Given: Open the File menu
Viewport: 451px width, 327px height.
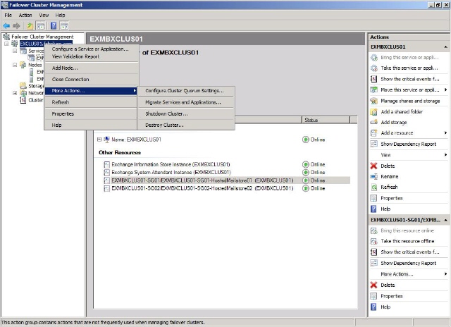Looking at the screenshot, I should (x=8, y=15).
